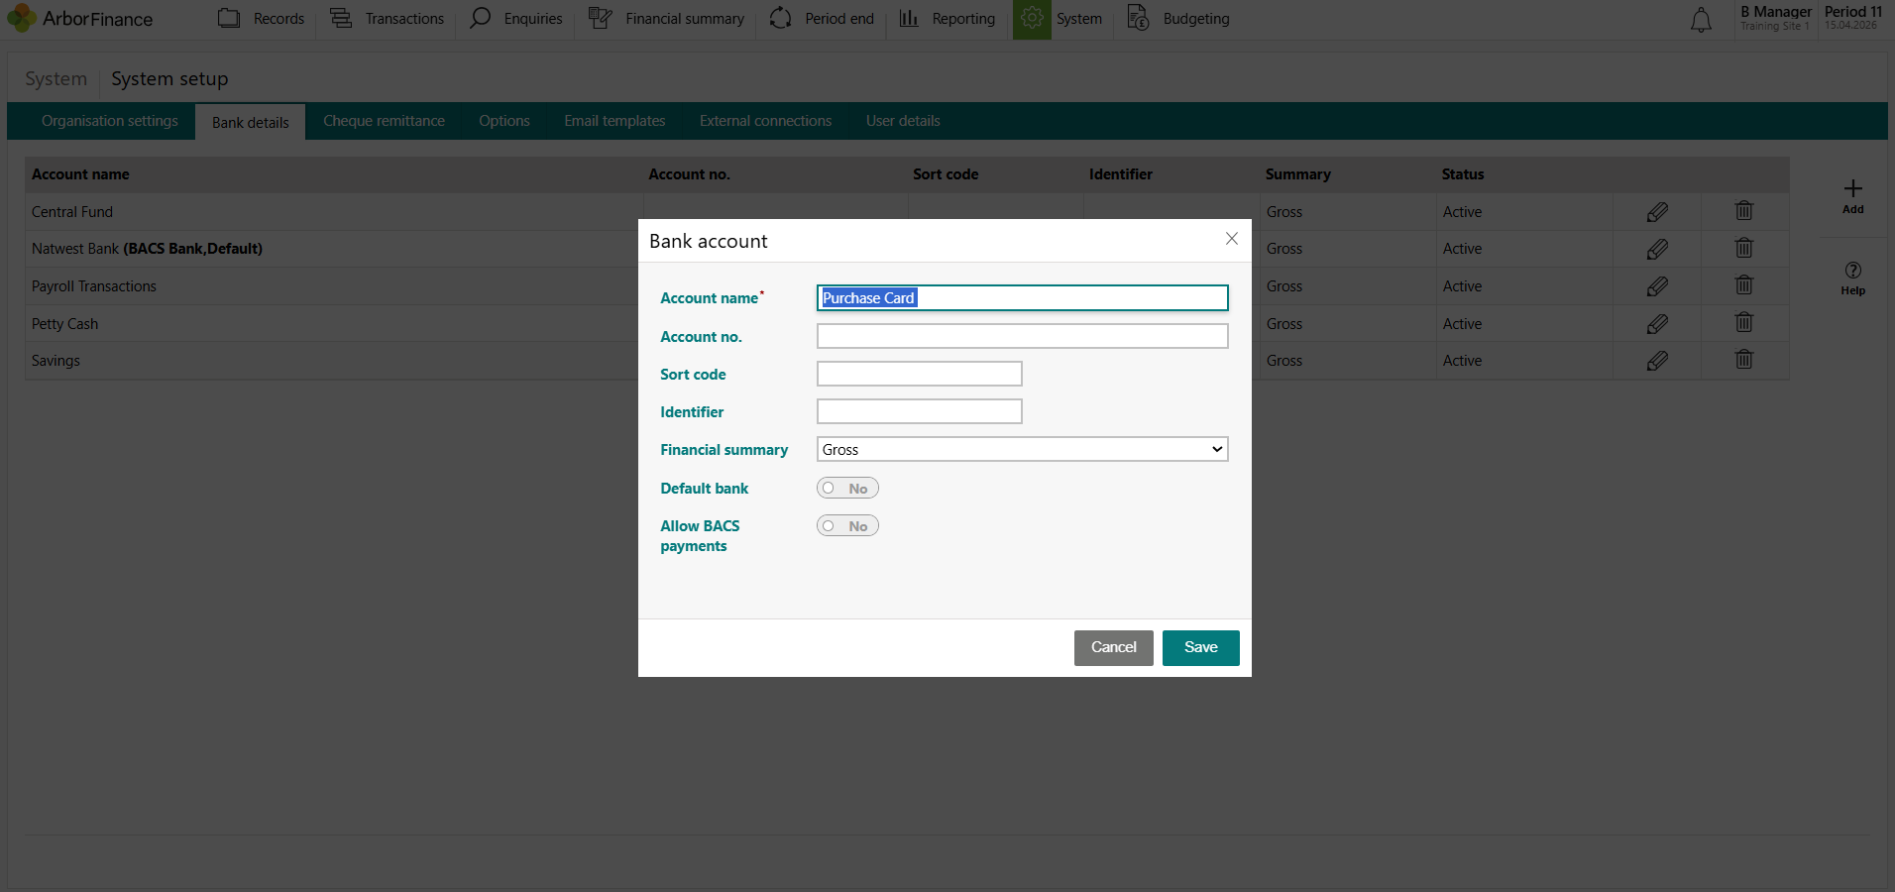Select the Savings row name
Screen dimensions: 1895x892
tap(56, 361)
